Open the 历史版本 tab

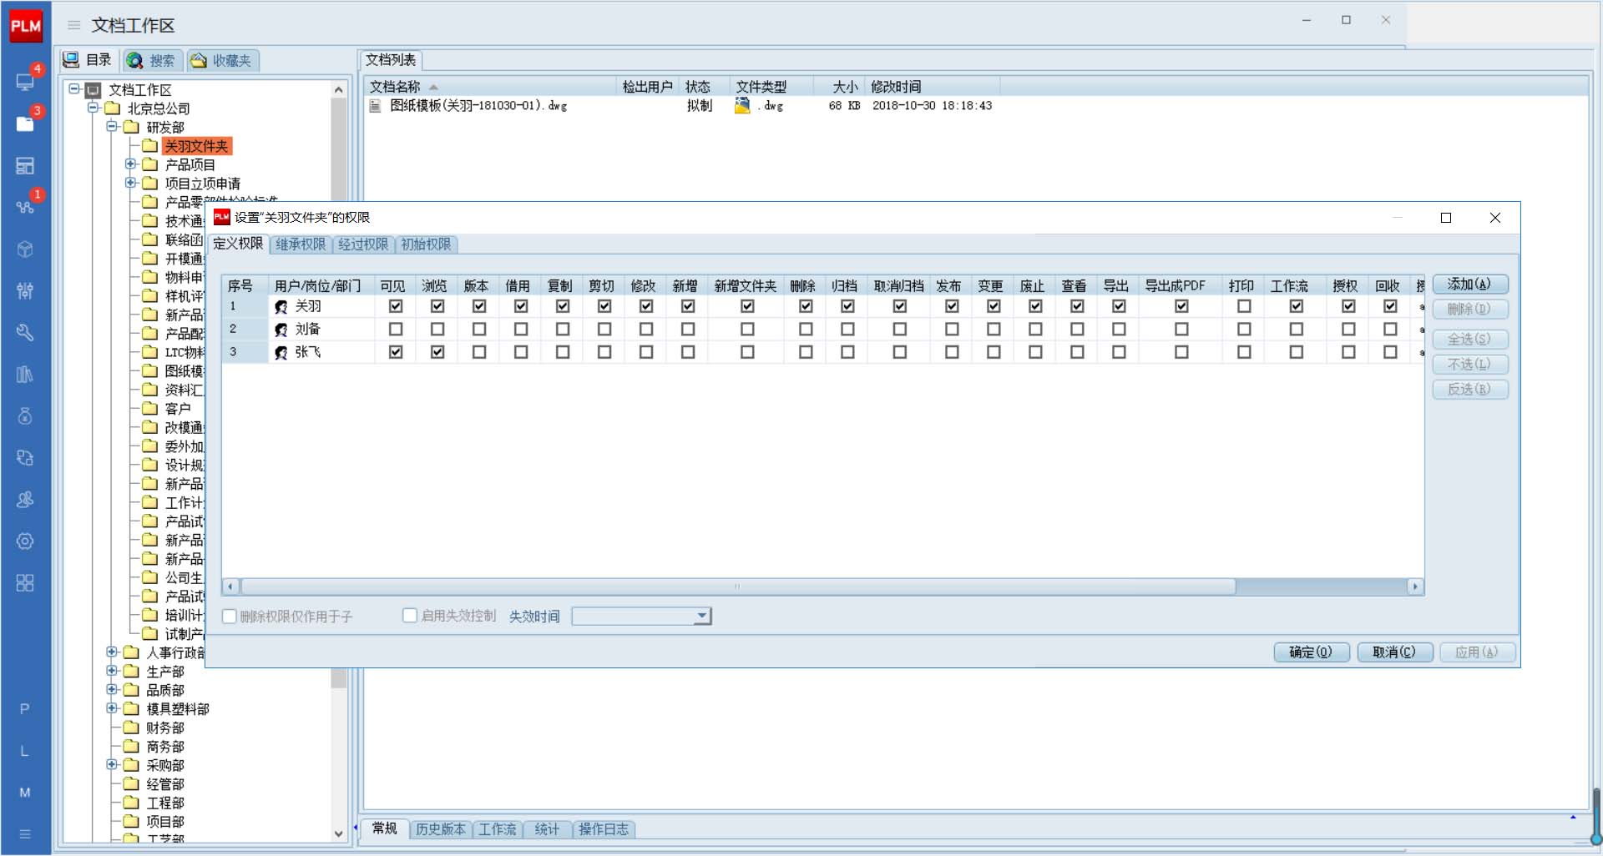pos(440,829)
